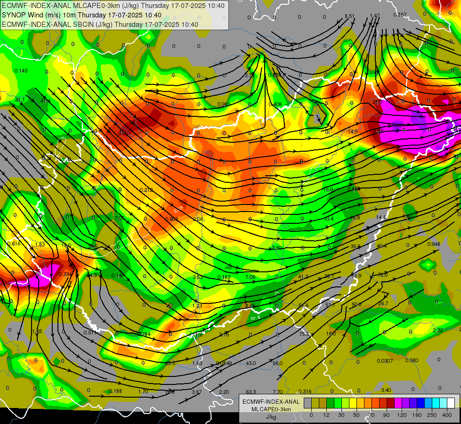
Task: Click the map value 0.603
Action: [x=172, y=219]
